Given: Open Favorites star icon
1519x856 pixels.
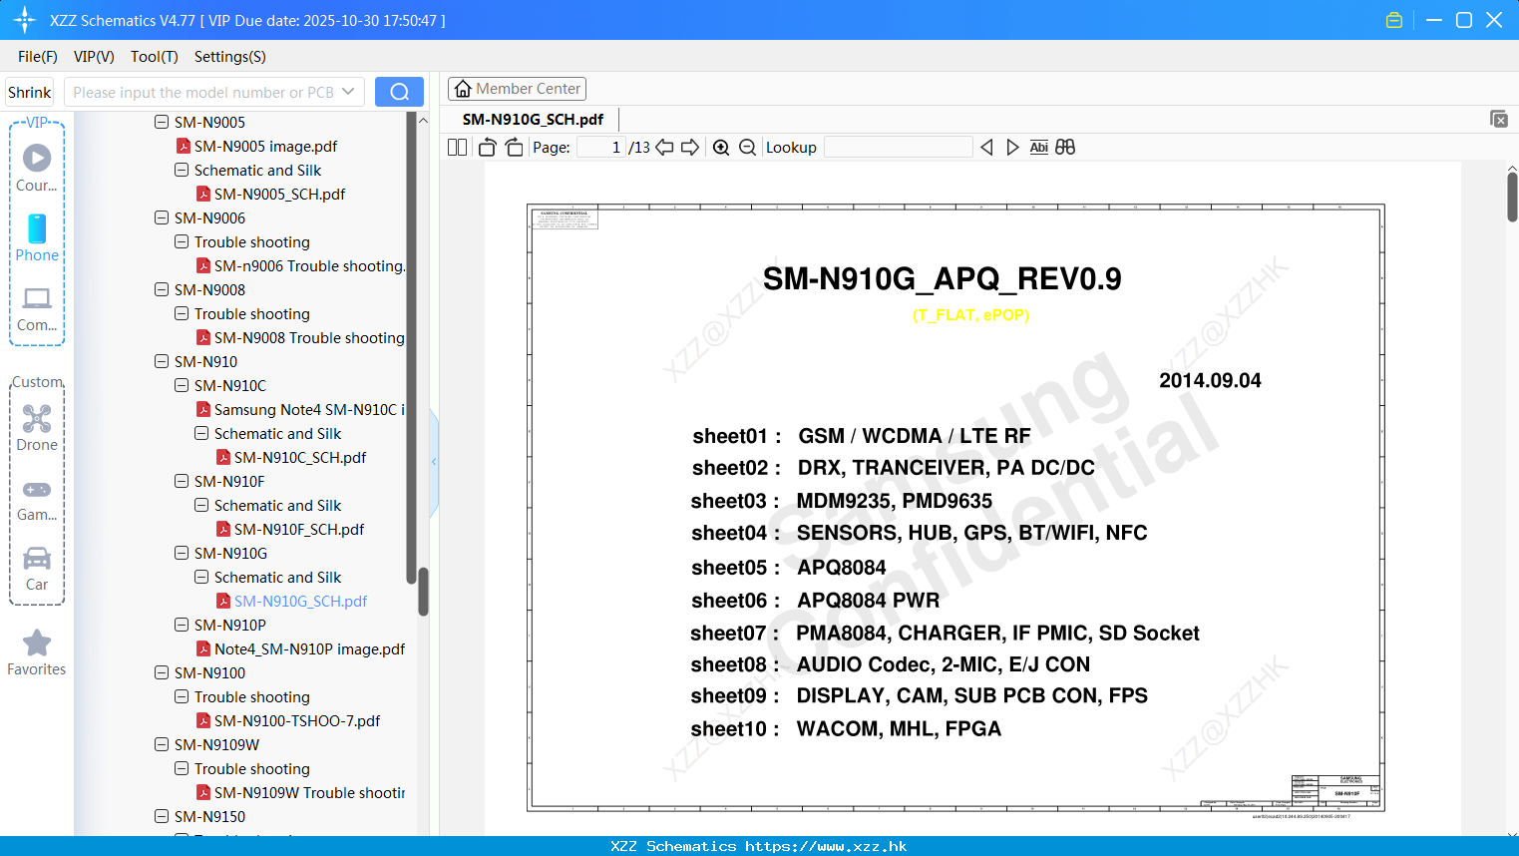Looking at the screenshot, I should (37, 643).
